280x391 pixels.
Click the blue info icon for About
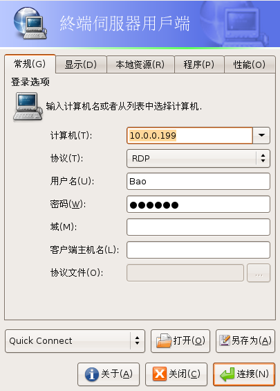tap(92, 374)
